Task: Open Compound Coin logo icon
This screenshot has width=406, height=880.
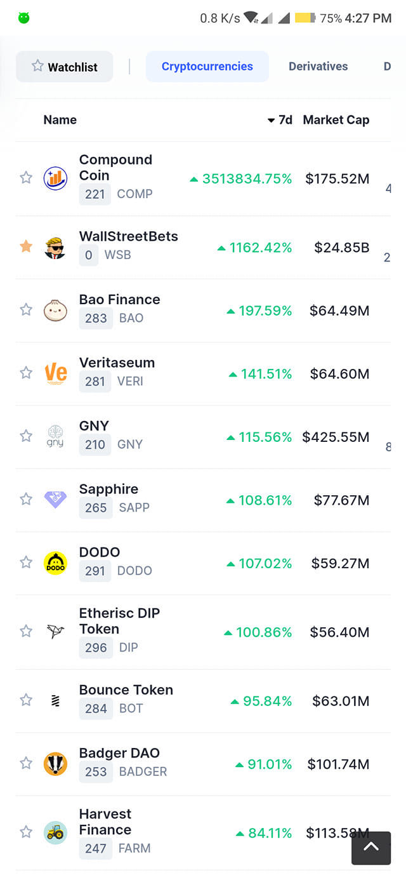Action: tap(55, 178)
